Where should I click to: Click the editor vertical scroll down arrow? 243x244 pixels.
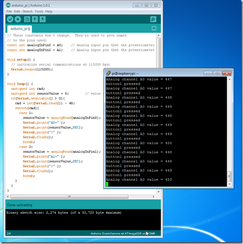(x=158, y=192)
